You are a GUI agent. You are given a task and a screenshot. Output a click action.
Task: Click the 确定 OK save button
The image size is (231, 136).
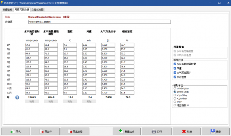(x=216, y=131)
